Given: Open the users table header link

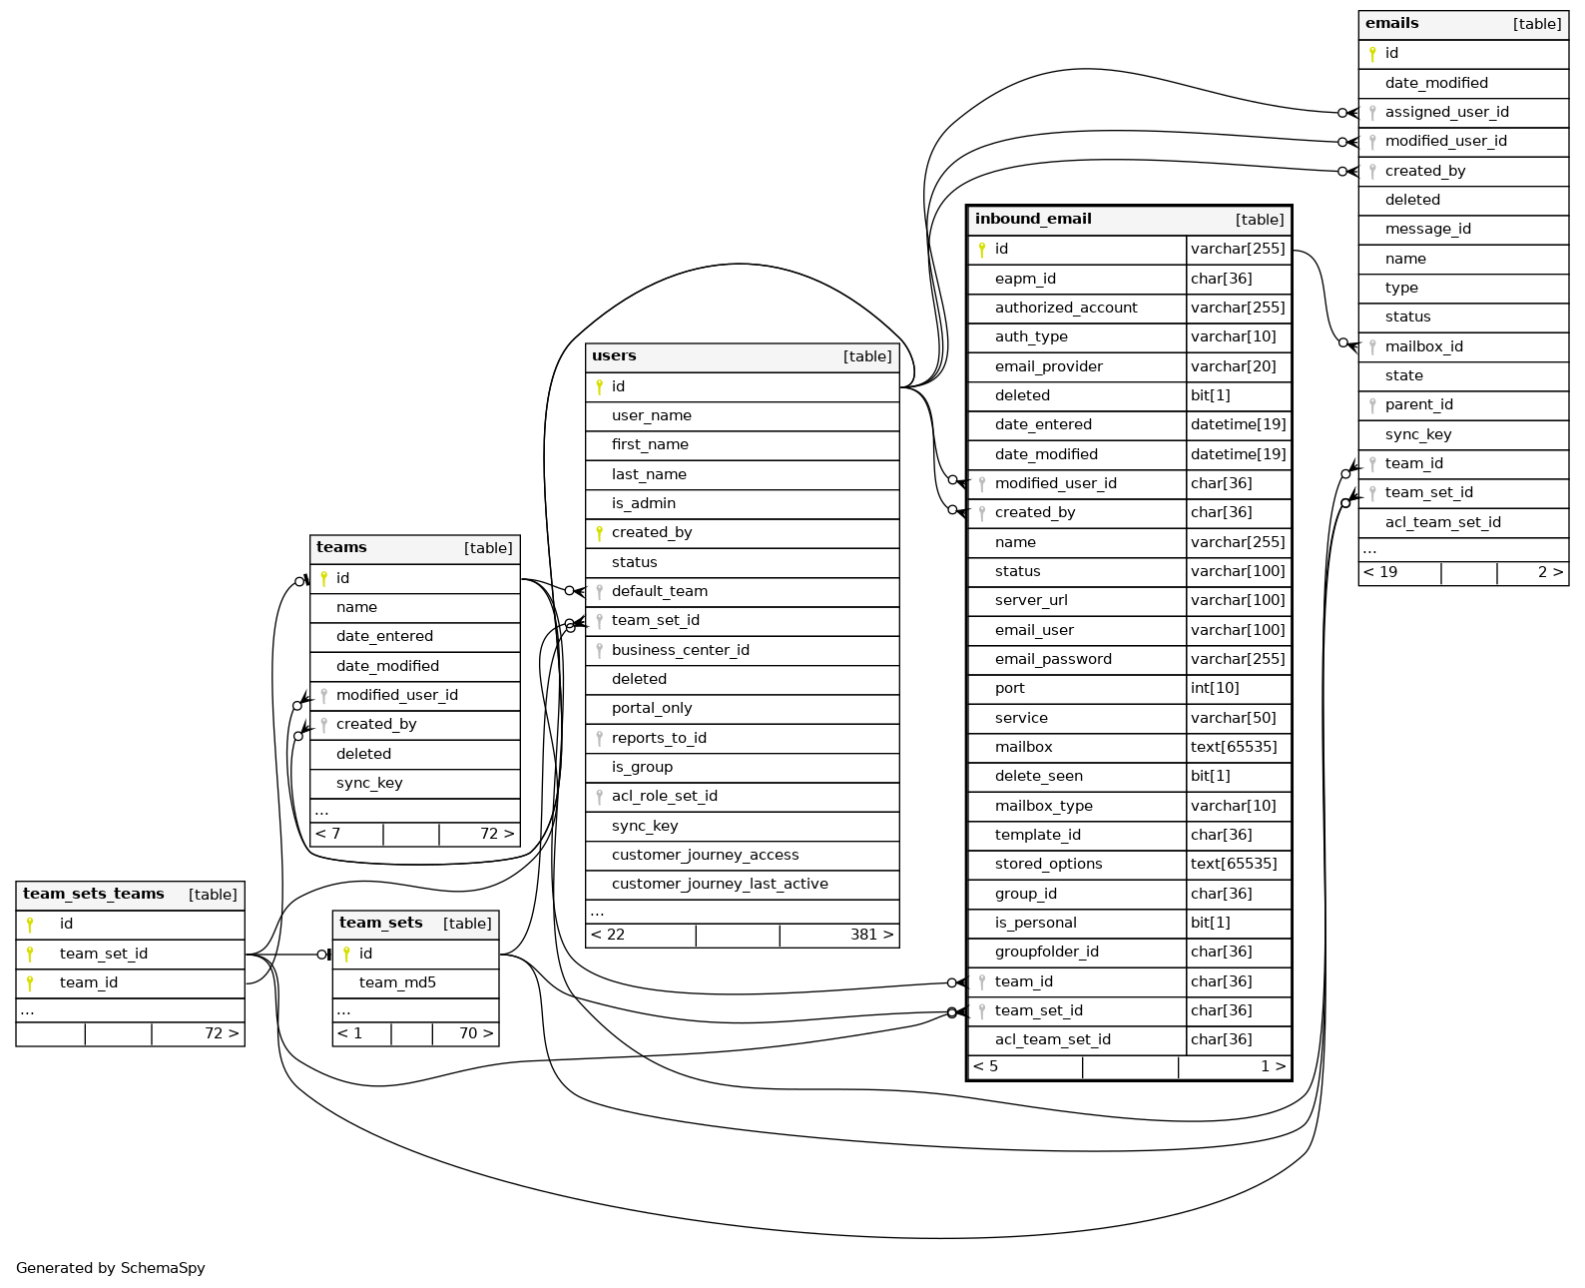Looking at the screenshot, I should tap(614, 356).
